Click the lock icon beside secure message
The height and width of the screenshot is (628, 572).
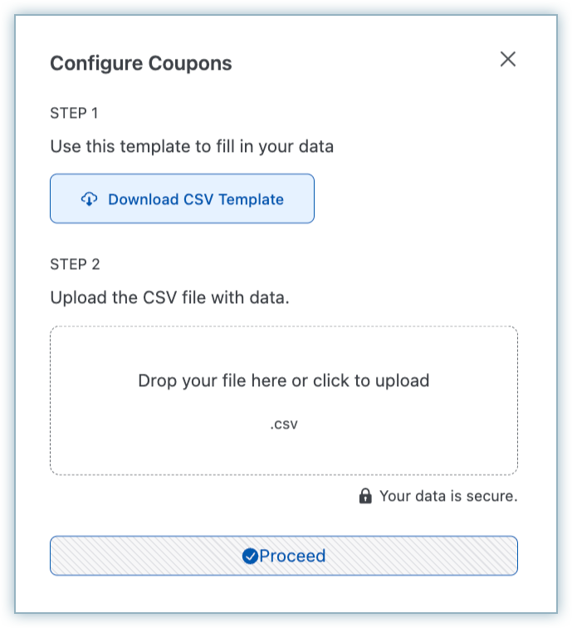point(364,497)
